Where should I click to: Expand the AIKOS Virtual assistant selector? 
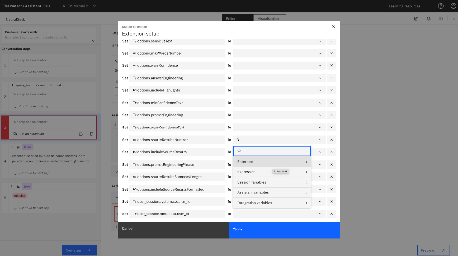tap(79, 6)
